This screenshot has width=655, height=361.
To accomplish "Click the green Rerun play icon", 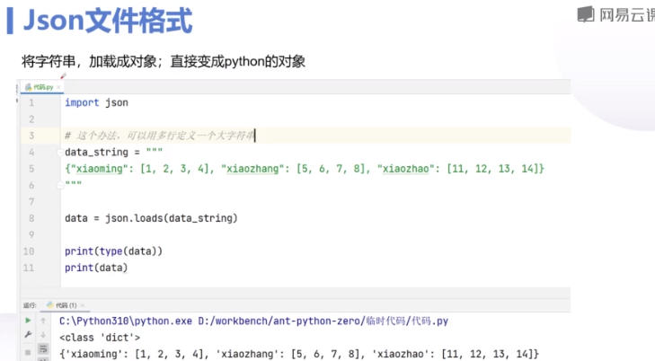I will point(28,321).
